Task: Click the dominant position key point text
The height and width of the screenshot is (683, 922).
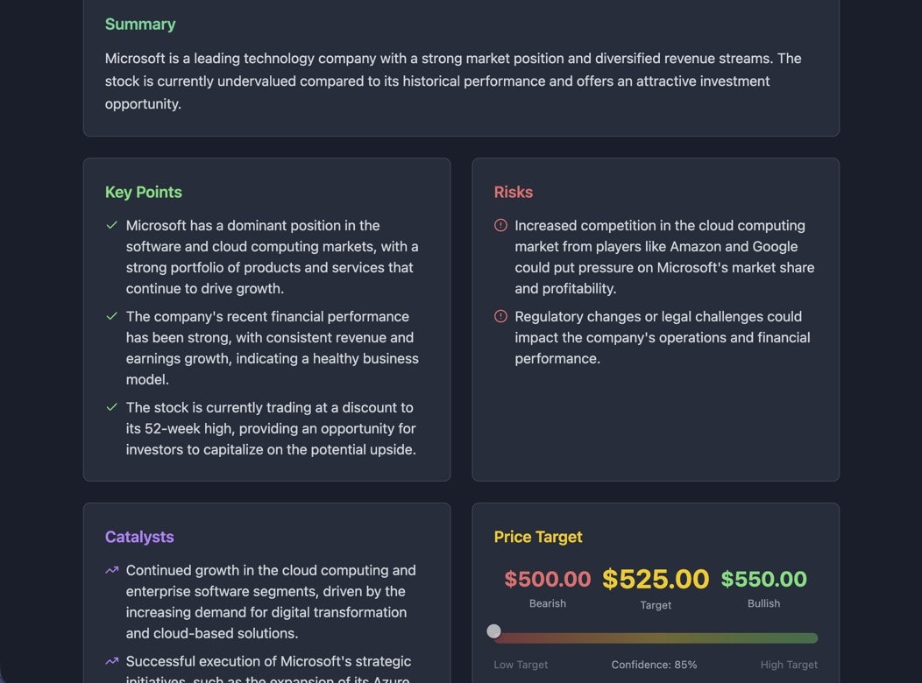Action: point(273,257)
